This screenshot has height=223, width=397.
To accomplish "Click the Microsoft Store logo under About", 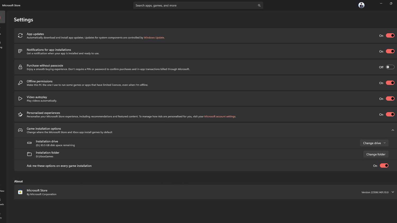I will tap(20, 192).
